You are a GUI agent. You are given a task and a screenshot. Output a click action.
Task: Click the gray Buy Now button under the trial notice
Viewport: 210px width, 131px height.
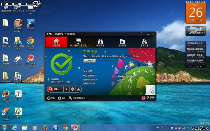click(90, 61)
